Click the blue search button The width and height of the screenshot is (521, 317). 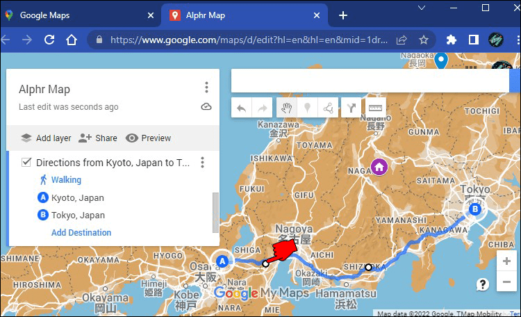click(x=513, y=81)
